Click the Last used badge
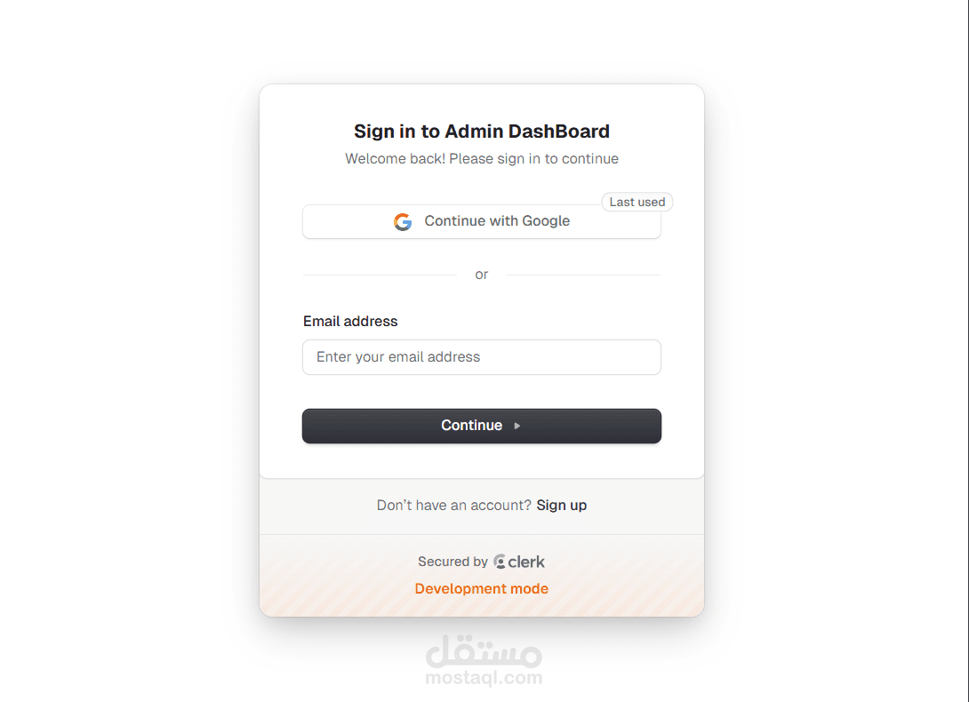 coord(637,203)
